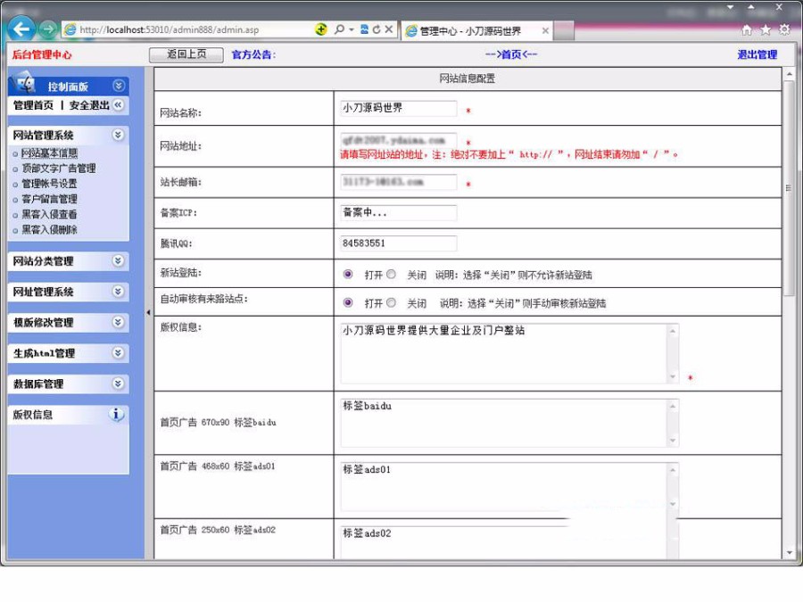Screen dimensions: 803x602
Task: Expand the 生成html管理 section chevron
Action: (118, 352)
